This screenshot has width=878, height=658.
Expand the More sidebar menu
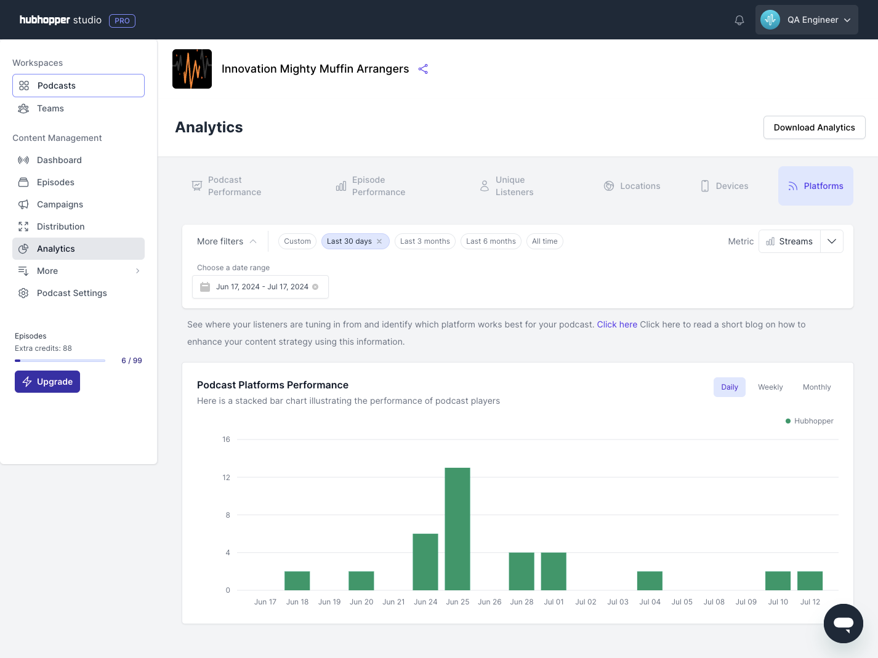pyautogui.click(x=137, y=271)
